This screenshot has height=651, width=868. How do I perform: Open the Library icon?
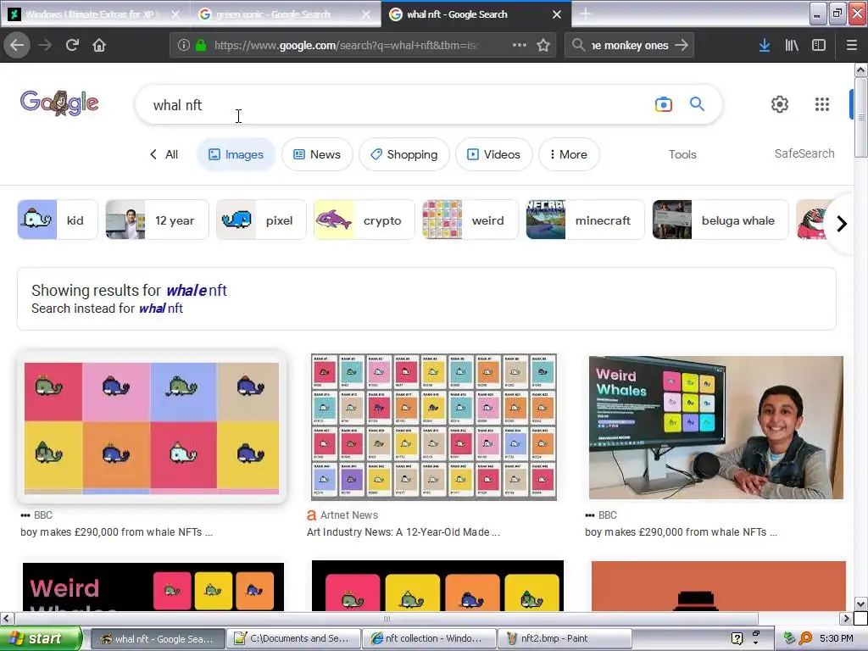792,46
